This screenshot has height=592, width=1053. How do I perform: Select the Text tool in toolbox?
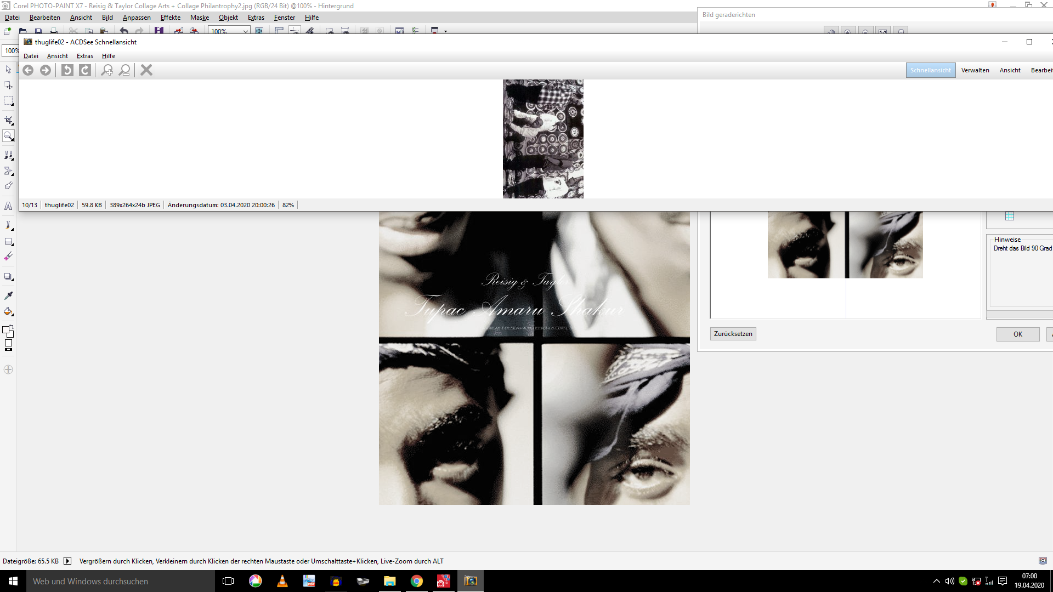pyautogui.click(x=8, y=206)
